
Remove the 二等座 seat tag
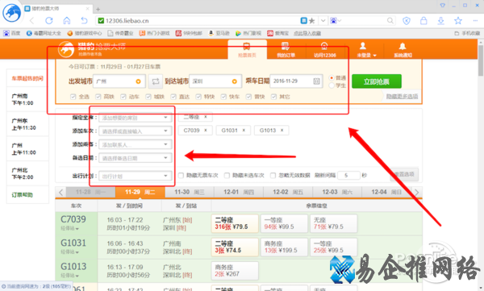click(205, 117)
